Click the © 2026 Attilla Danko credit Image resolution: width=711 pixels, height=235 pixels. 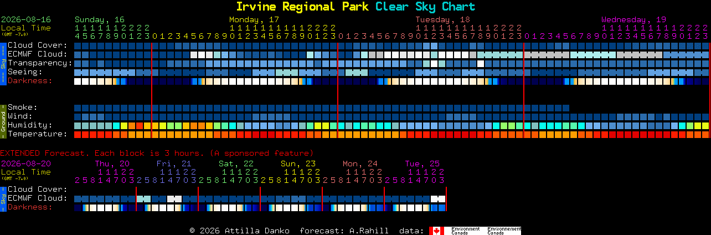[x=240, y=231]
